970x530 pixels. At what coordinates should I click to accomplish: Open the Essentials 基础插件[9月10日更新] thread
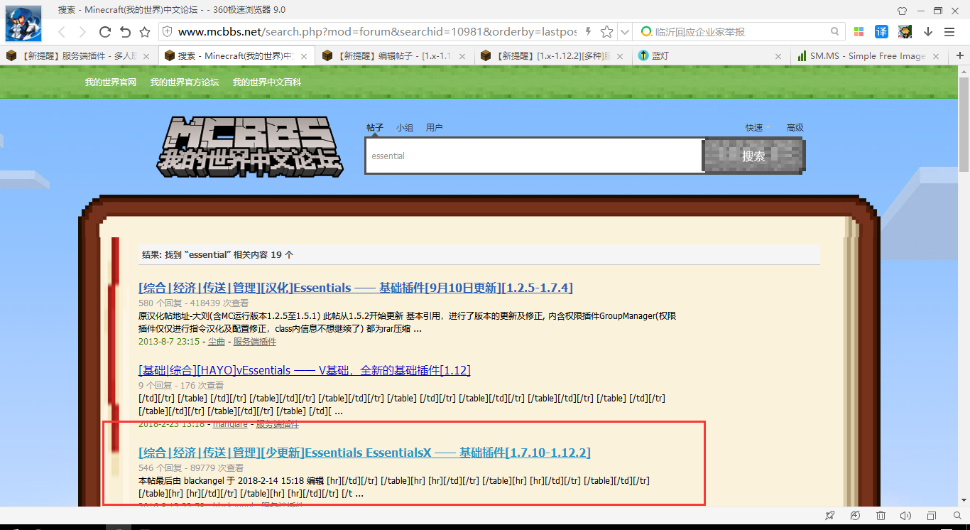pyautogui.click(x=356, y=288)
